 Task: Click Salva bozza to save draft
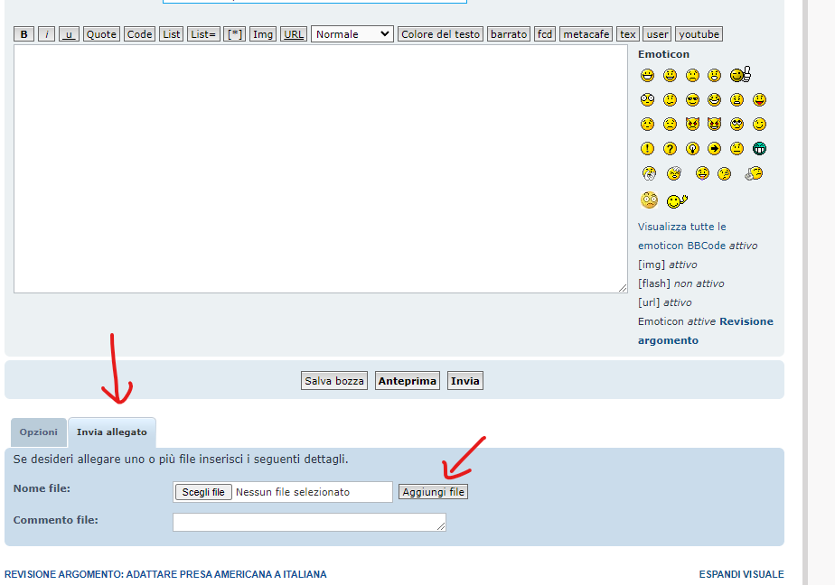coord(334,381)
